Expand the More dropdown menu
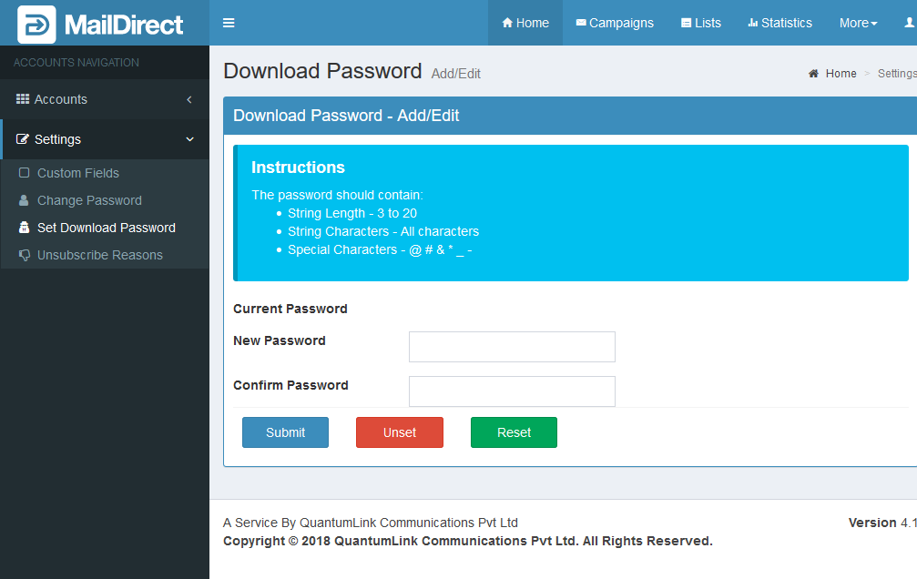Viewport: 917px width, 579px height. pyautogui.click(x=858, y=23)
